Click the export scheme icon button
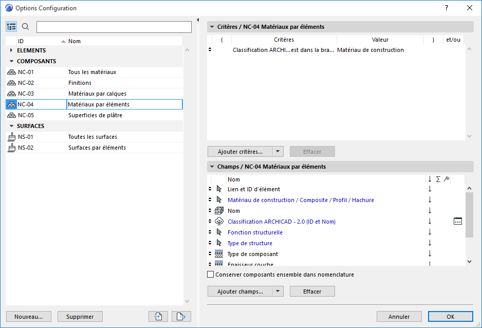 pyautogui.click(x=181, y=317)
